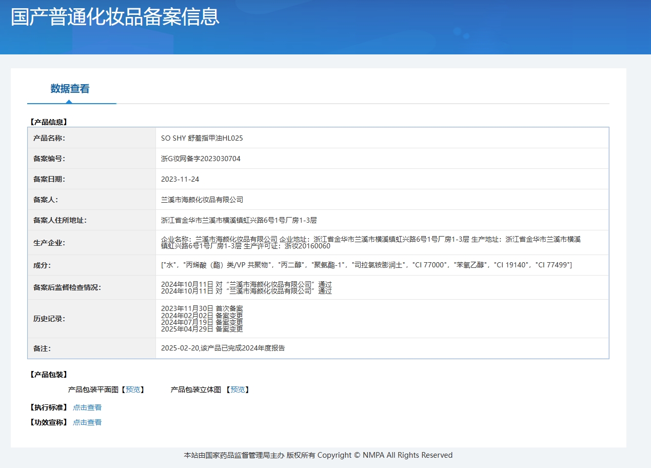The width and height of the screenshot is (651, 468).
Task: Click the 【产品信息】 section heading
Action: [x=49, y=122]
